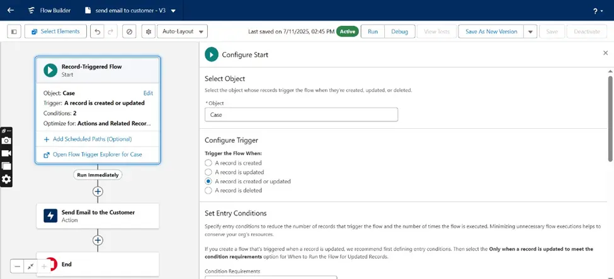Click the screenshot camera icon in side widget
The height and width of the screenshot is (279, 614).
pyautogui.click(x=6, y=141)
